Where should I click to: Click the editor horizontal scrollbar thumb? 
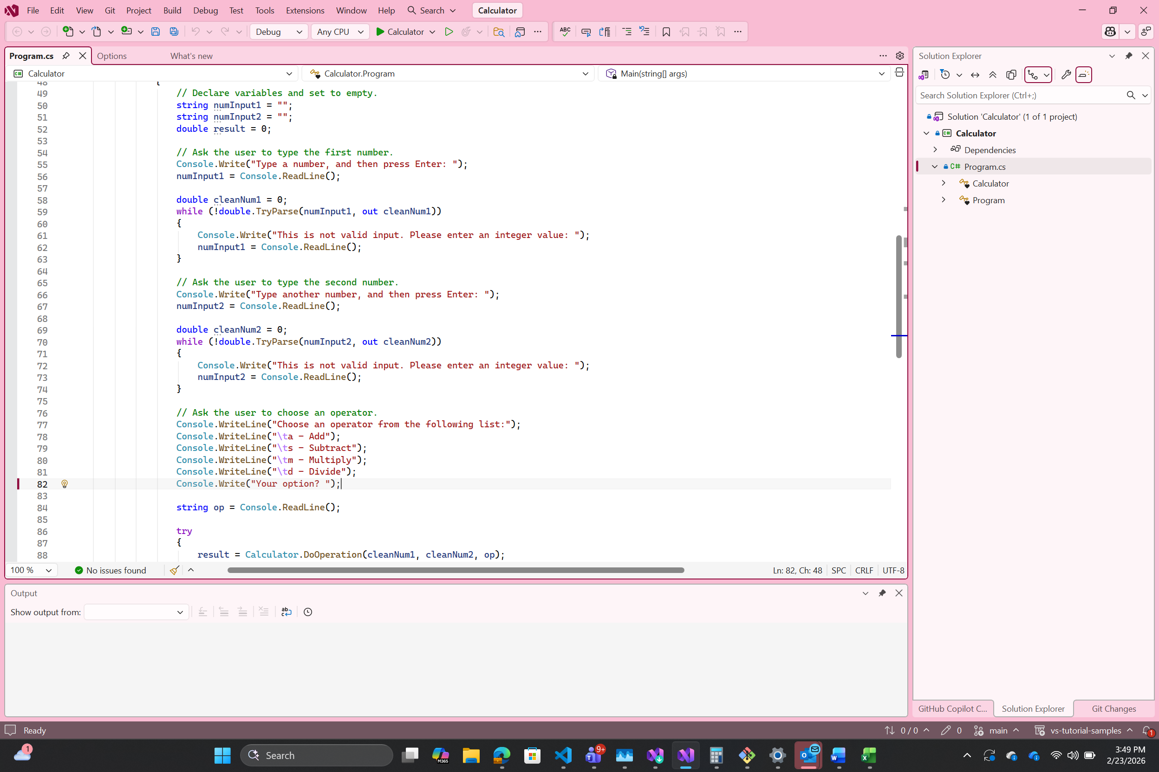click(x=456, y=570)
